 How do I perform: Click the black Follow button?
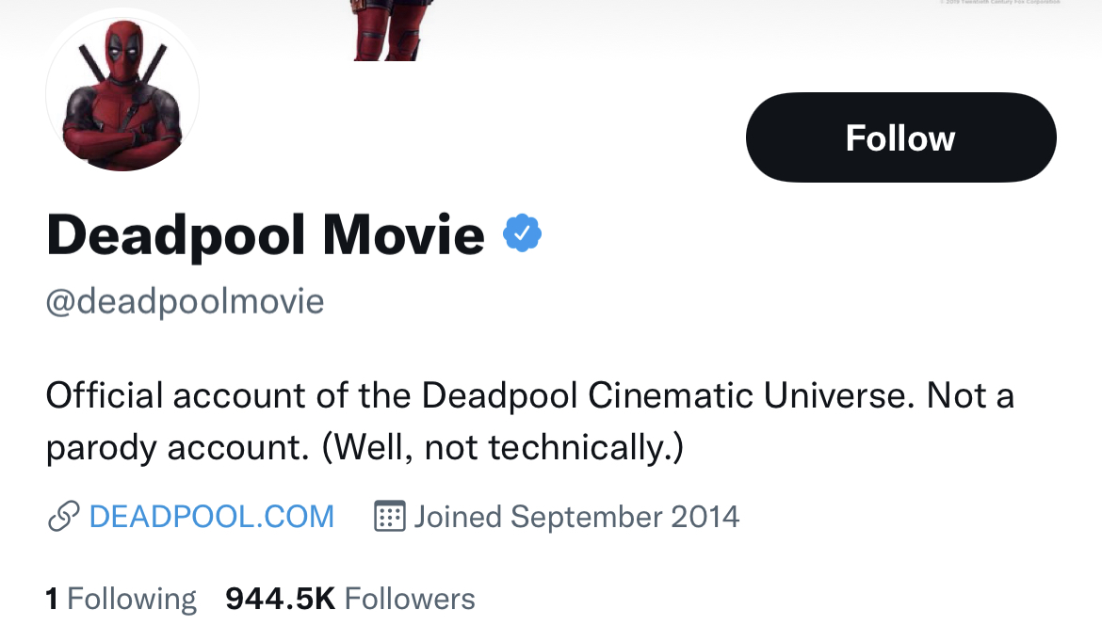[x=900, y=137]
